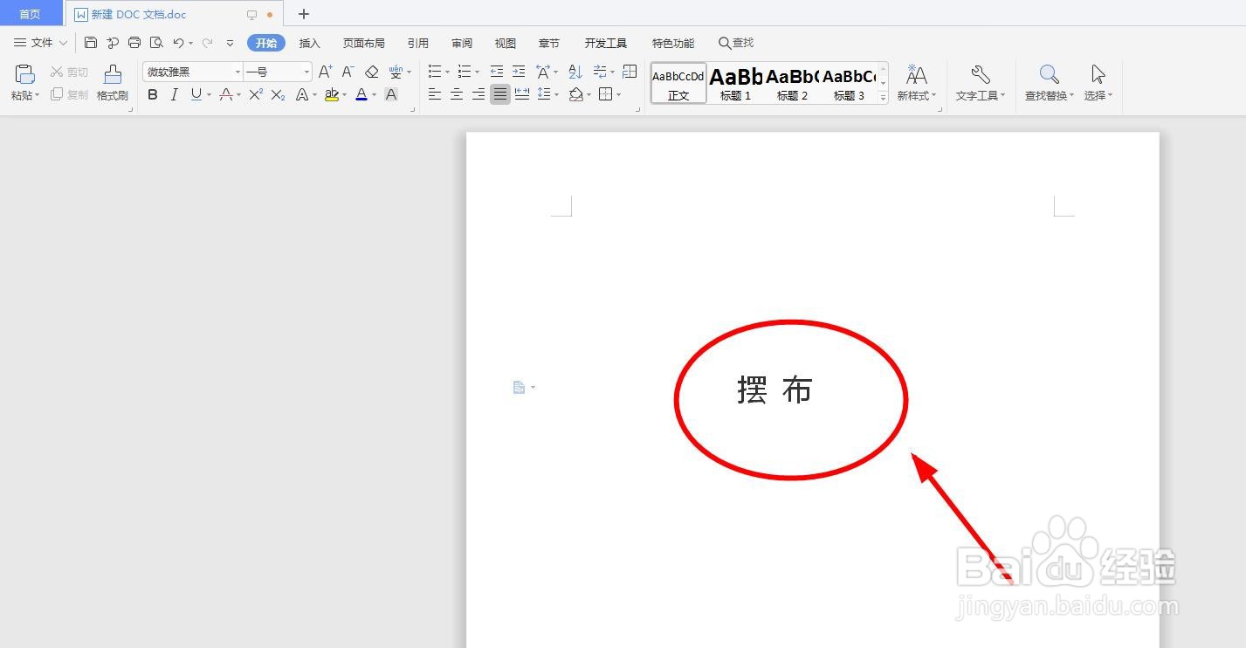
Task: Click the subscript icon
Action: 277,94
